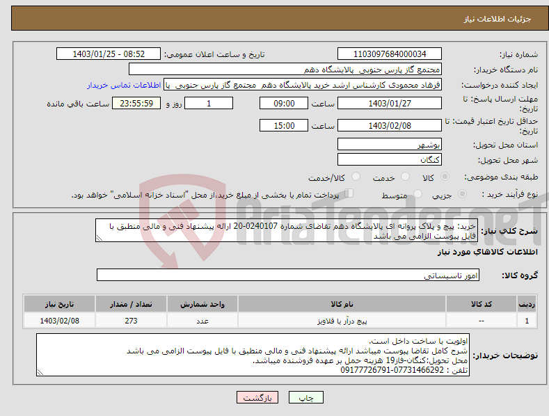Click delivery province field بوشهر
549x416 pixels.
pyautogui.click(x=390, y=144)
